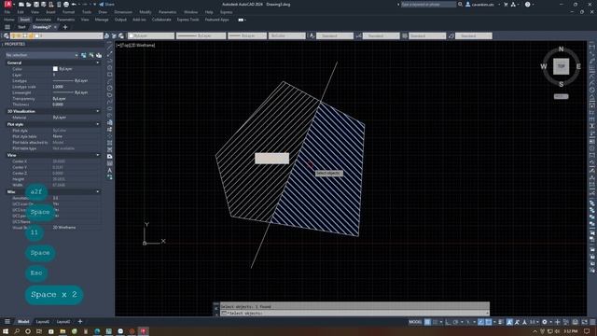Collapse the General section in Properties
597x336 pixels.
98,63
